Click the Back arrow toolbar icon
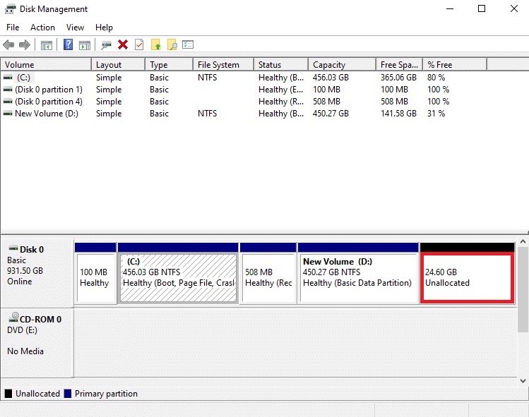 8,44
